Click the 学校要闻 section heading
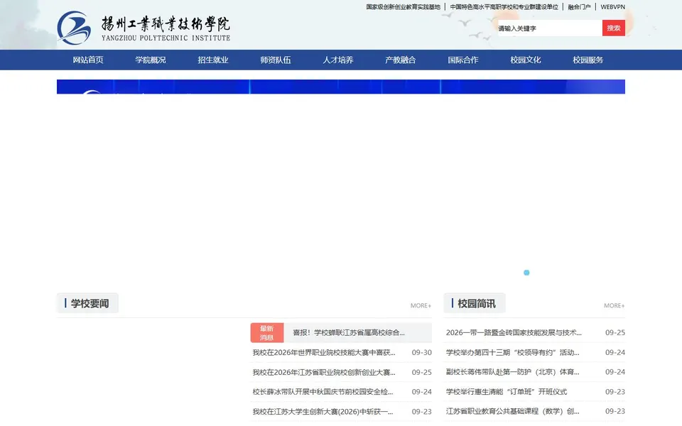 [90, 303]
